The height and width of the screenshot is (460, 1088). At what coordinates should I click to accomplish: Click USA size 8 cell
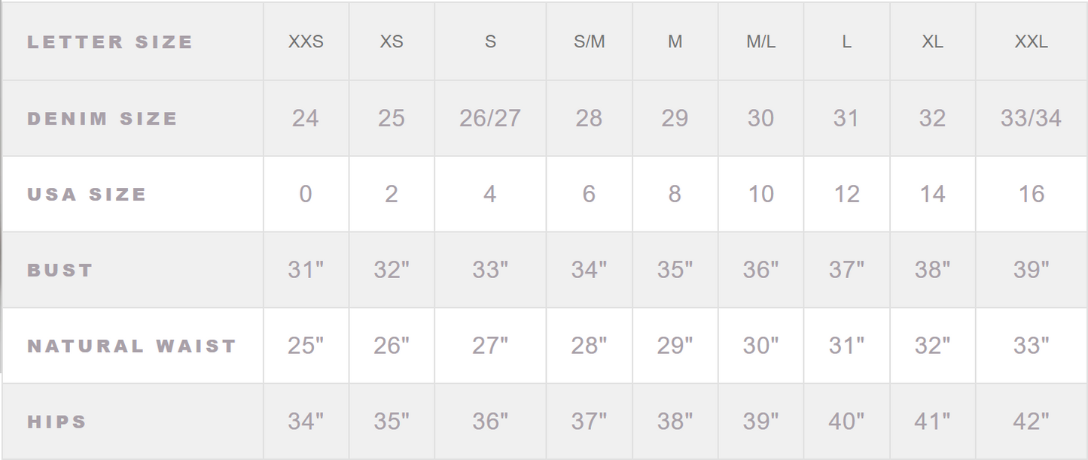pos(675,194)
